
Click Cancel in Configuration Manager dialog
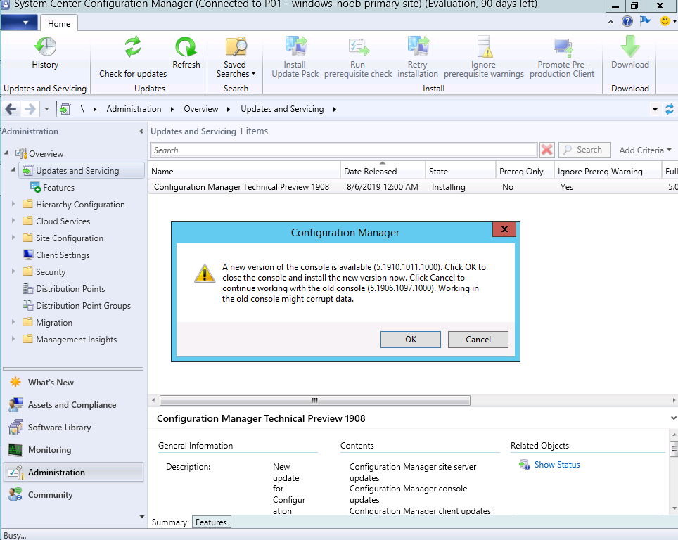pos(478,340)
